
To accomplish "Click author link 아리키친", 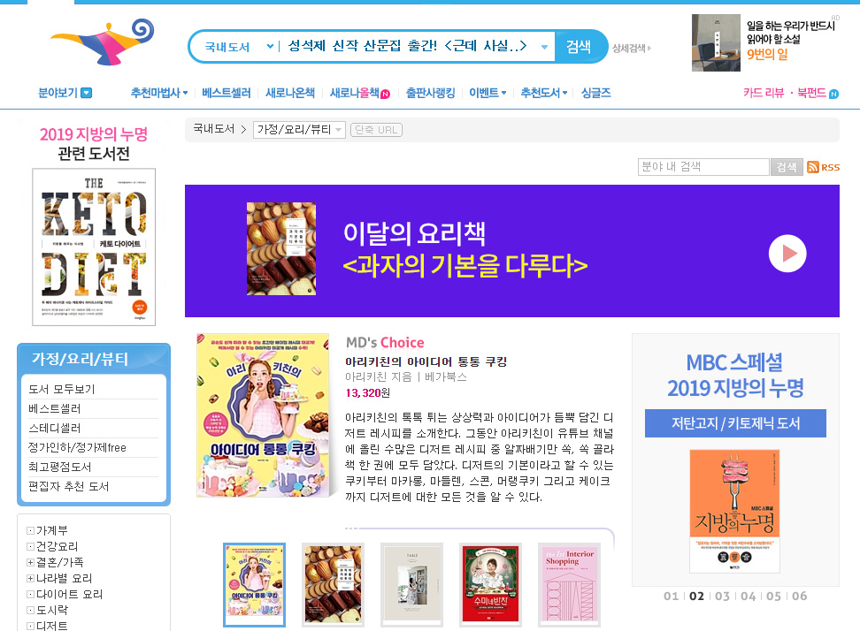I will coord(367,376).
